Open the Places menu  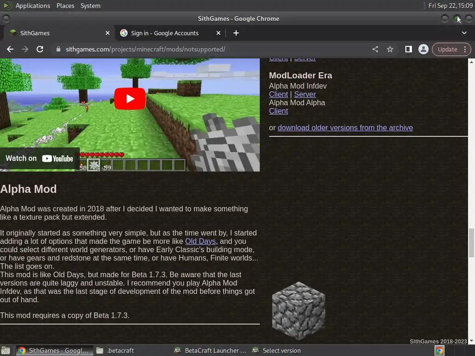pyautogui.click(x=65, y=6)
